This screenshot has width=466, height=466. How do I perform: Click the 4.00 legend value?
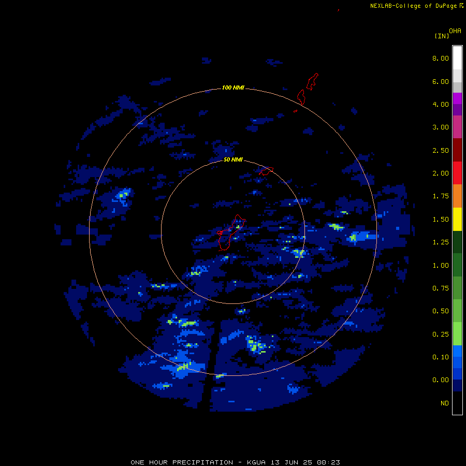point(441,104)
